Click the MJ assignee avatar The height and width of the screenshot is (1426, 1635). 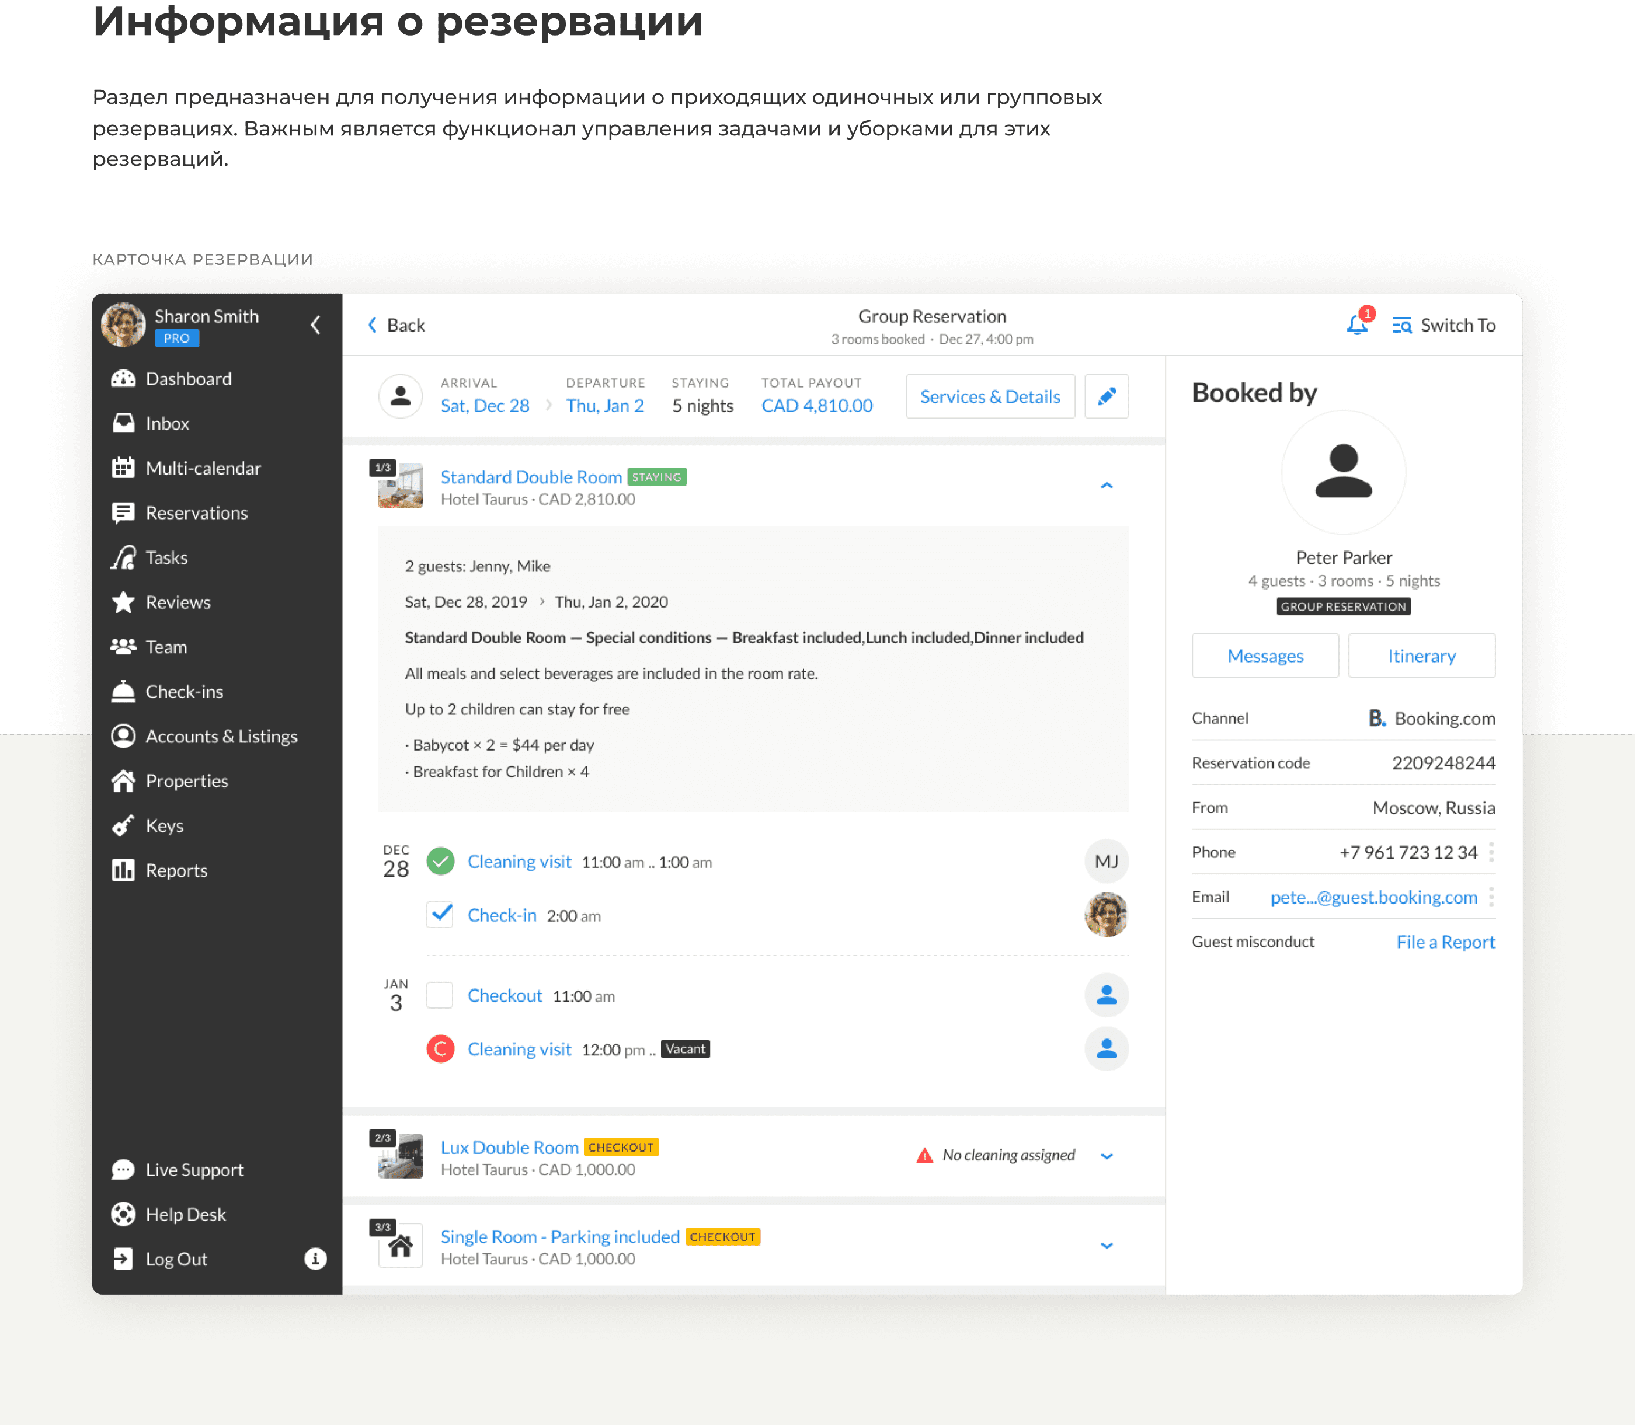(x=1107, y=861)
